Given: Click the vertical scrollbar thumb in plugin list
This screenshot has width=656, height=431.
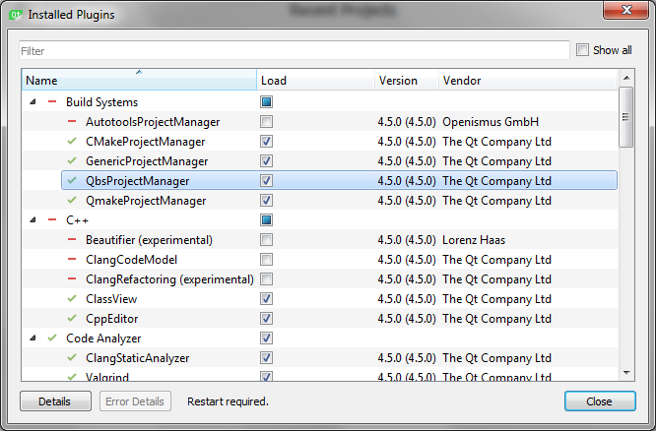Looking at the screenshot, I should [625, 116].
